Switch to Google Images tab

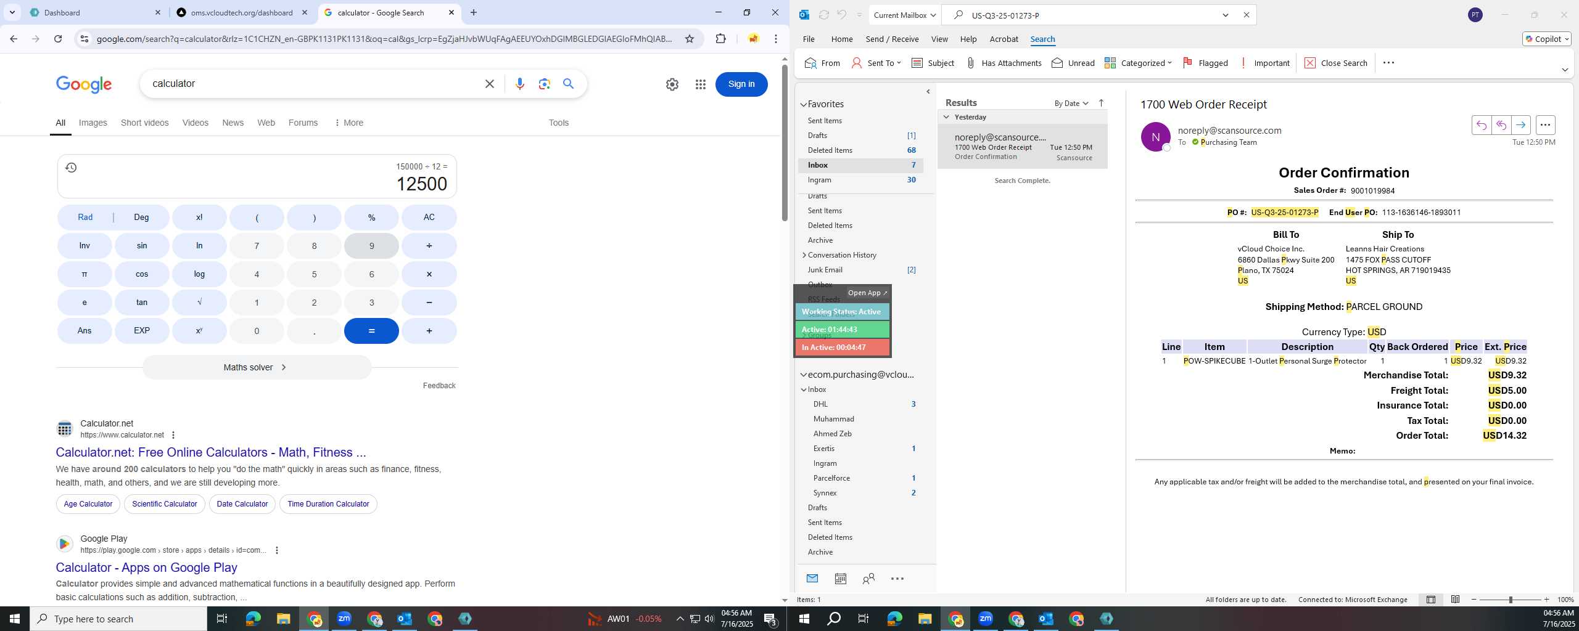click(x=93, y=123)
